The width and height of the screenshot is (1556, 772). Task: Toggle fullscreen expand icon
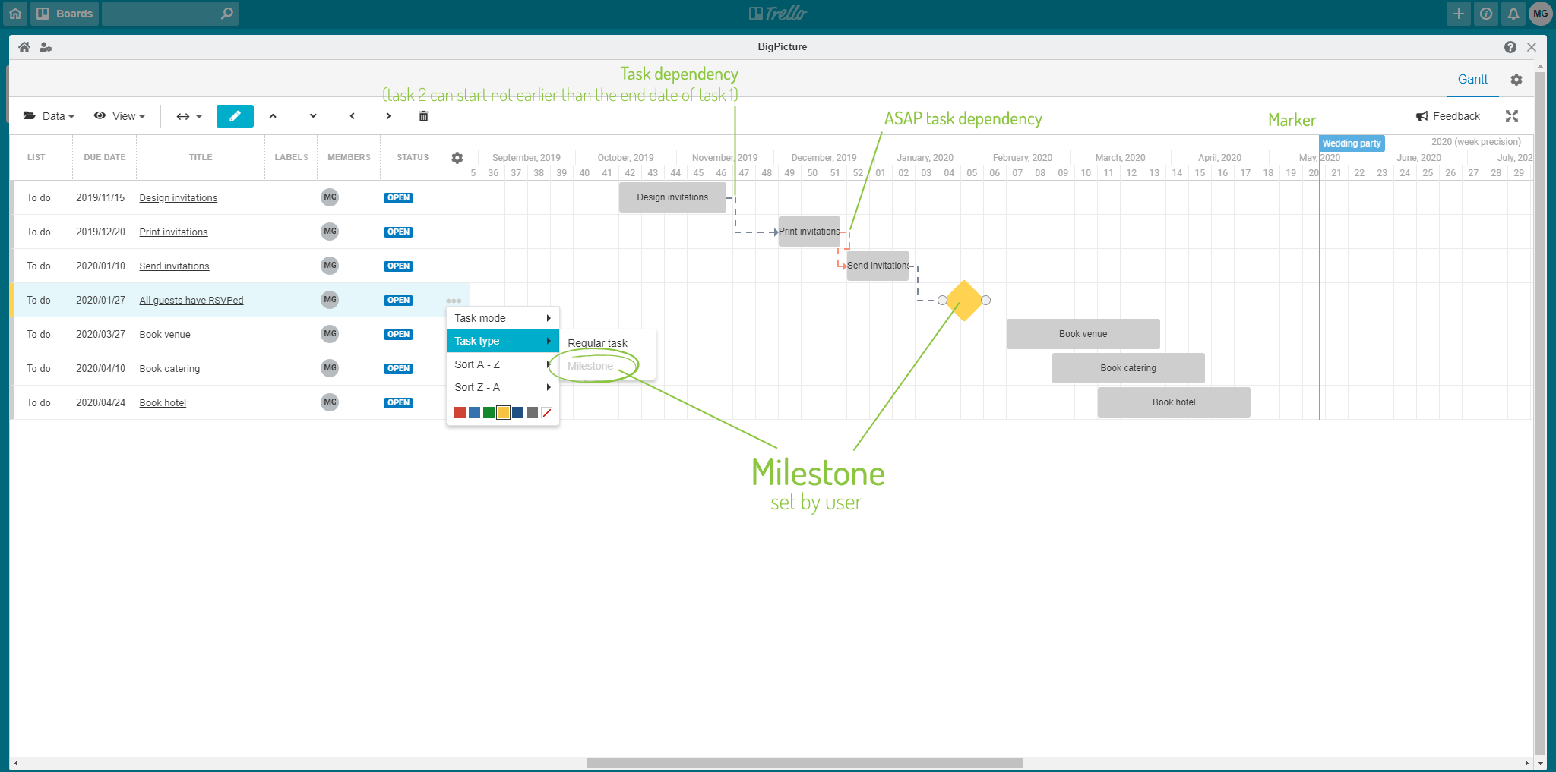pos(1512,116)
